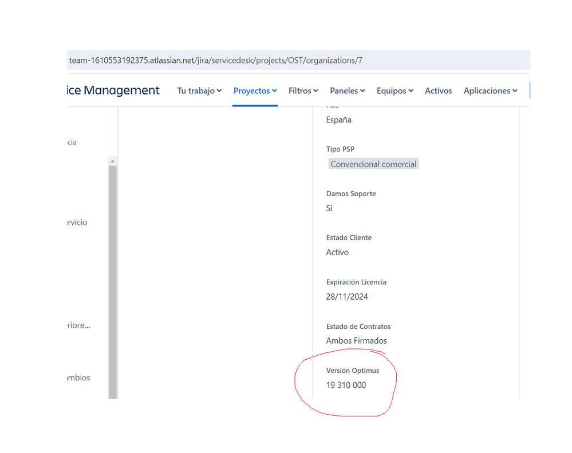Click the Ambos Firmados contract status value

(356, 341)
